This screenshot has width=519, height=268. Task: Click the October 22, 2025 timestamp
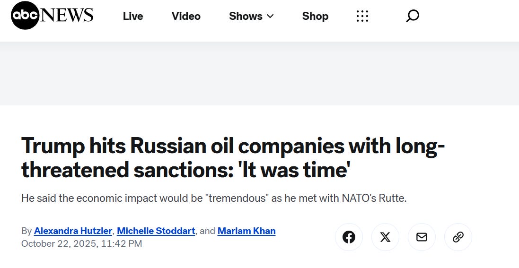pos(81,244)
